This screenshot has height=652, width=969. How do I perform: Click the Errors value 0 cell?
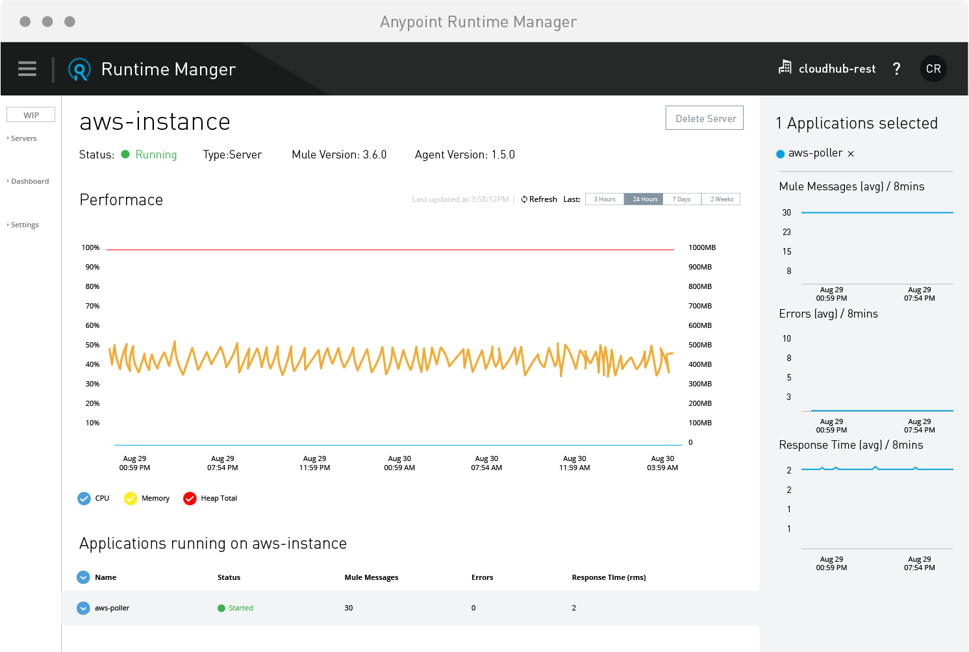tap(473, 608)
